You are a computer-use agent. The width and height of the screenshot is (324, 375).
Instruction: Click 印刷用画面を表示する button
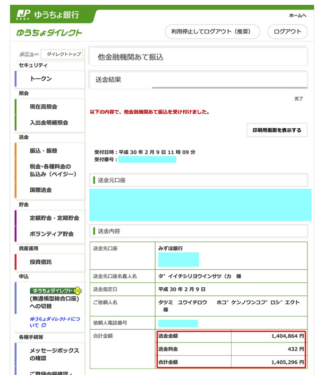277,130
